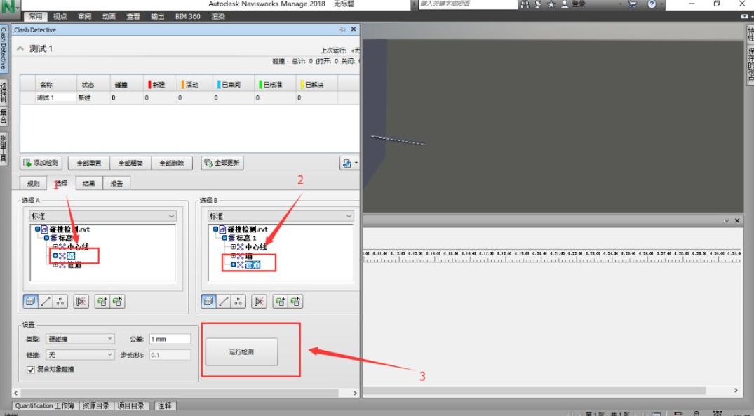Open the Quantification 工作簿 bottom tab

click(x=45, y=405)
